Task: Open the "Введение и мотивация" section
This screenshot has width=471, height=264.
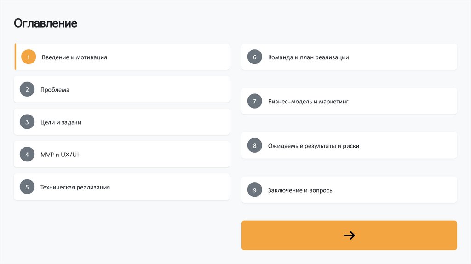Action: [x=75, y=57]
